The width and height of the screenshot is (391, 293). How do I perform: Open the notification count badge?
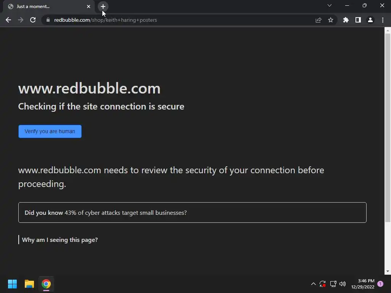(380, 284)
